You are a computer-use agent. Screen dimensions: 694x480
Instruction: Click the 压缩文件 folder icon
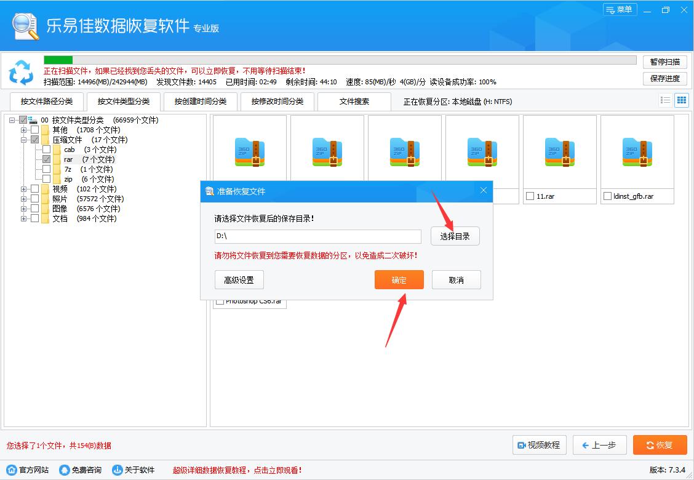click(x=45, y=140)
